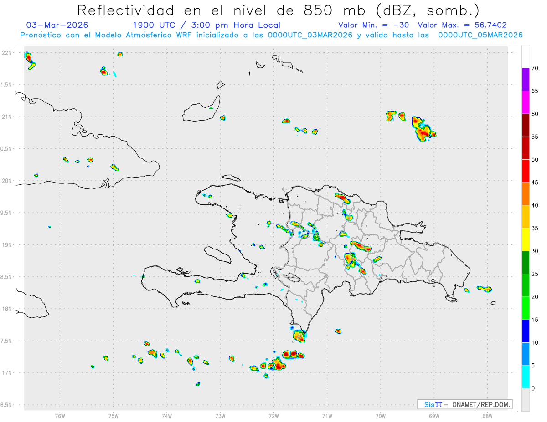Click the '71W' longitude label
Image resolution: width=547 pixels, height=422 pixels.
click(x=327, y=416)
